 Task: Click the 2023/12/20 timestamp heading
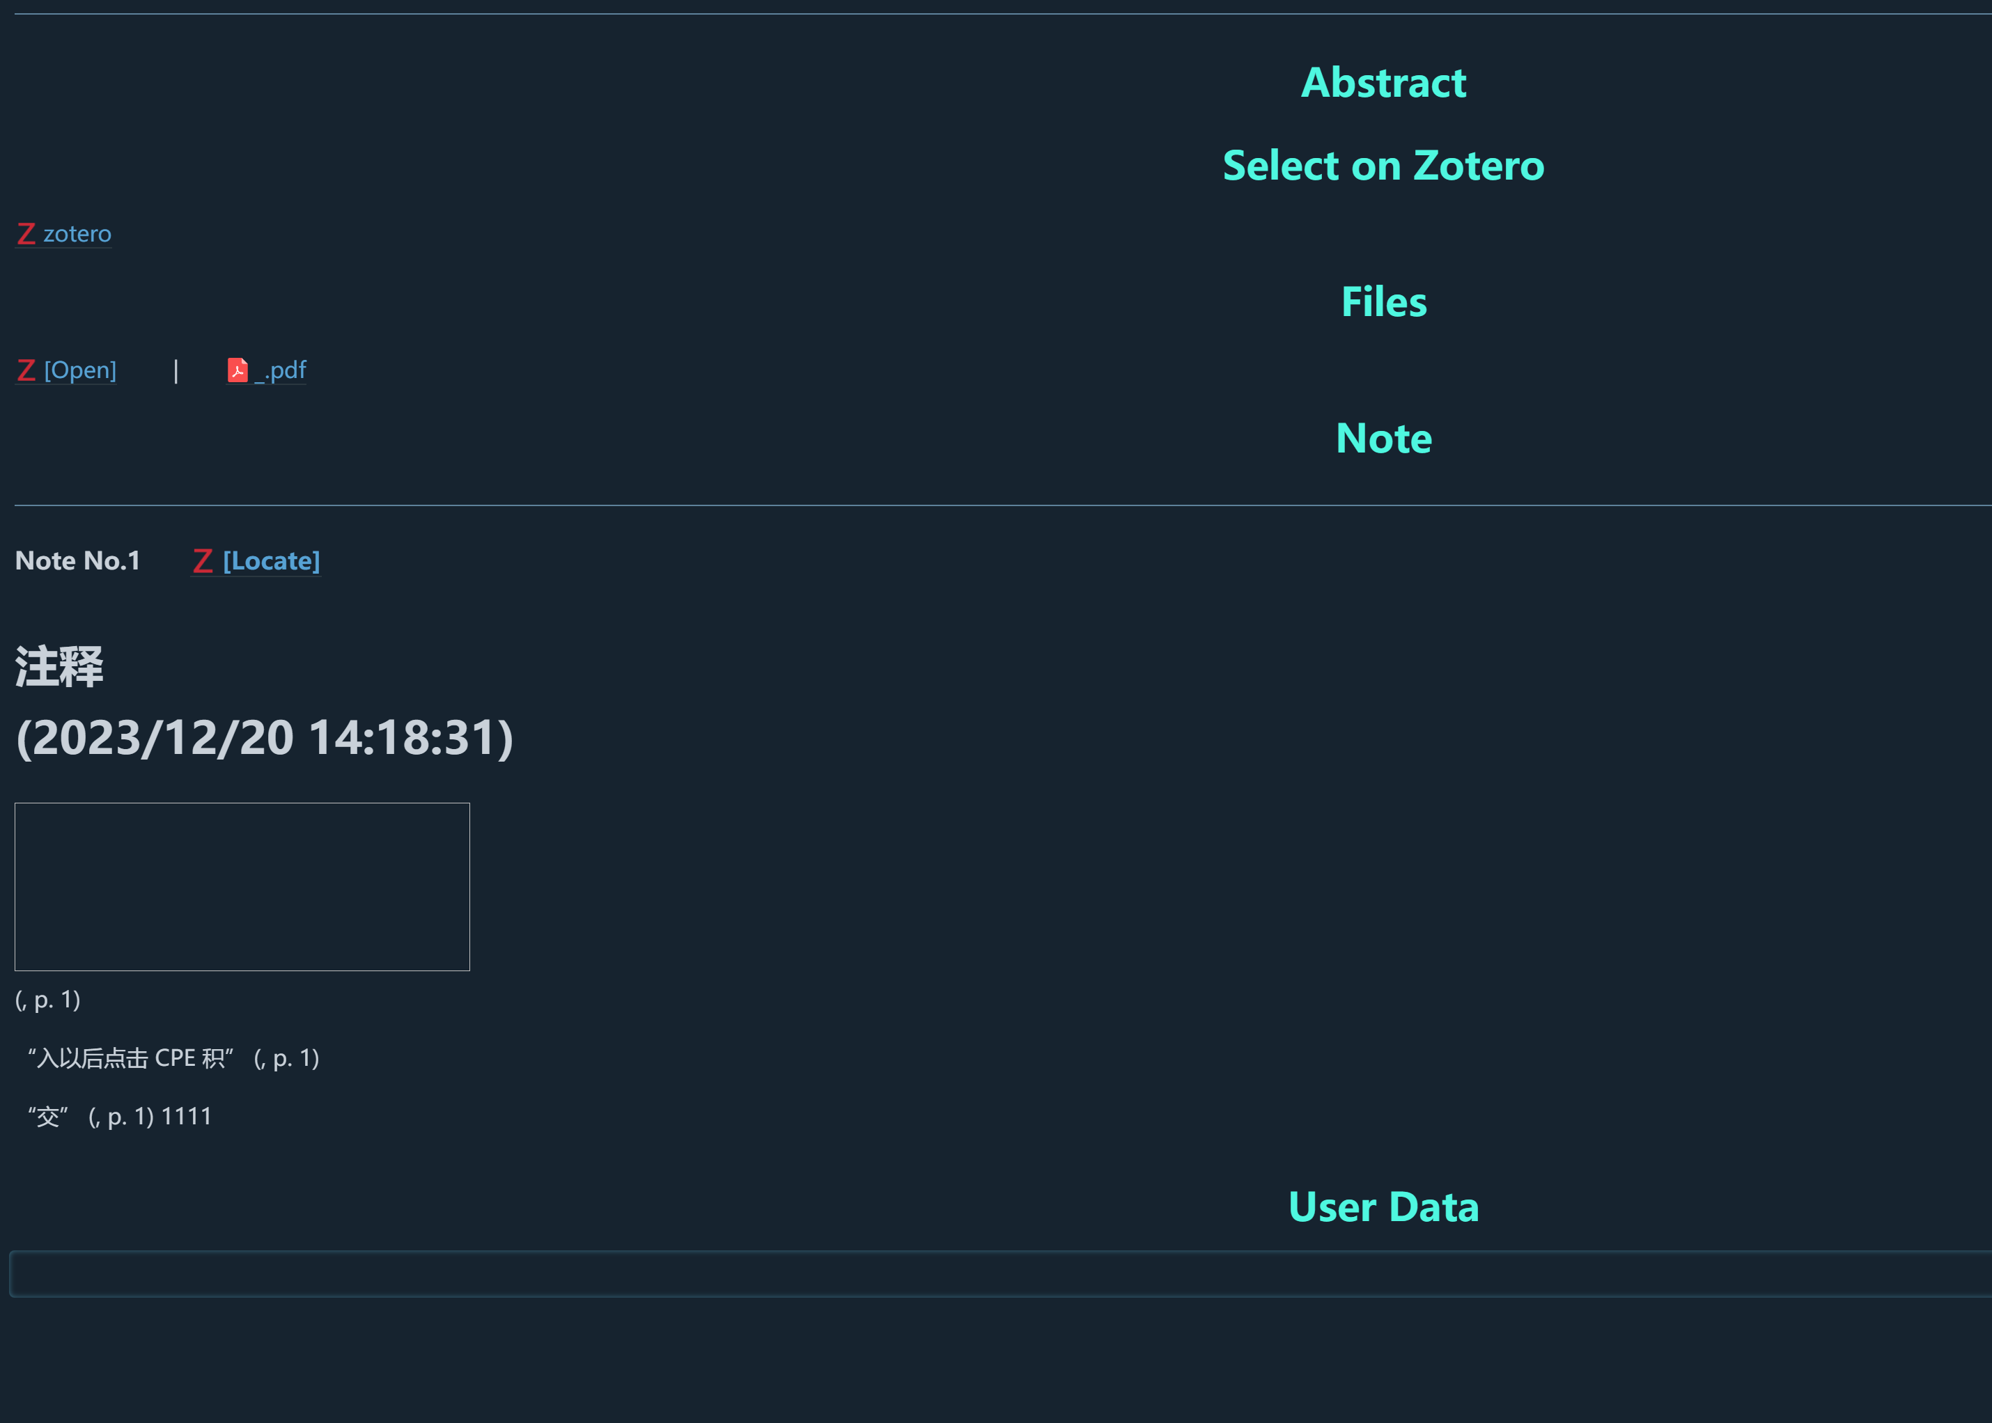pos(265,738)
